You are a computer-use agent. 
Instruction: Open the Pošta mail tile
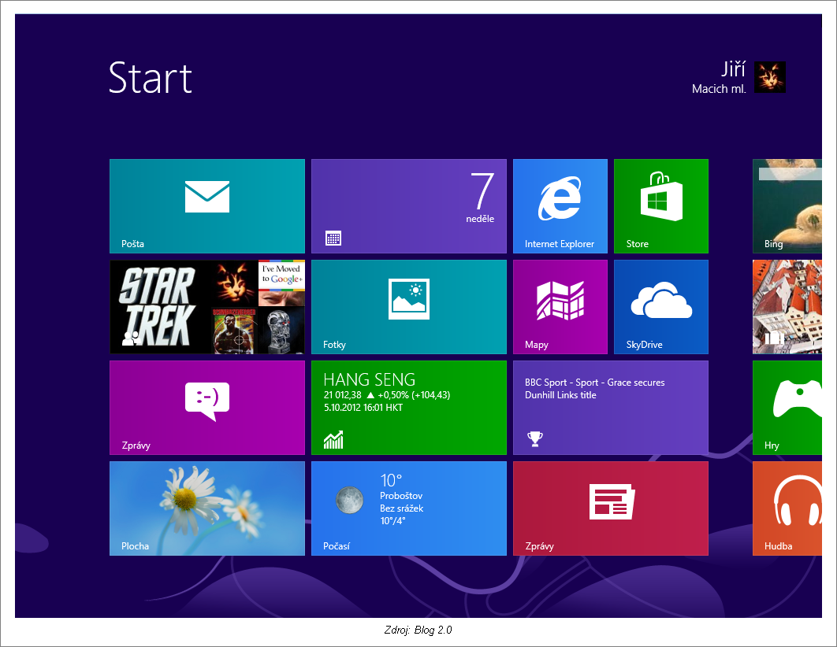coord(206,205)
